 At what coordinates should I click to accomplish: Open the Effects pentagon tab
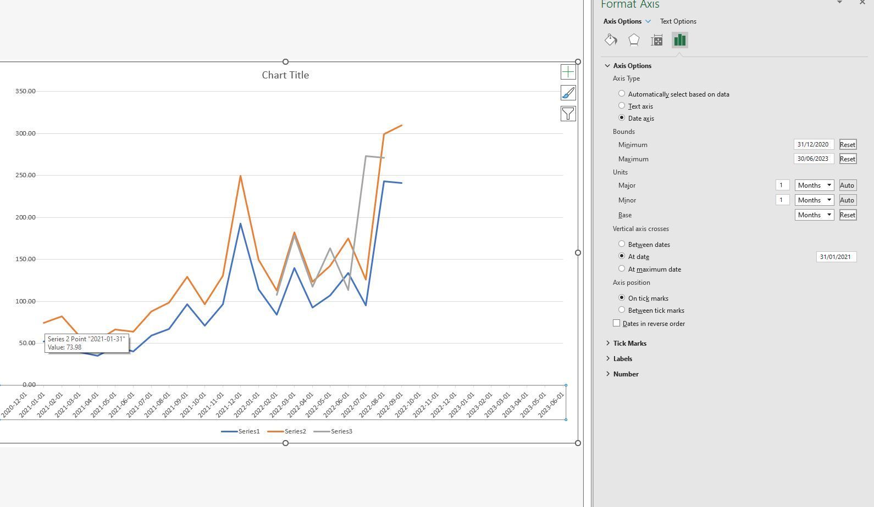[634, 40]
